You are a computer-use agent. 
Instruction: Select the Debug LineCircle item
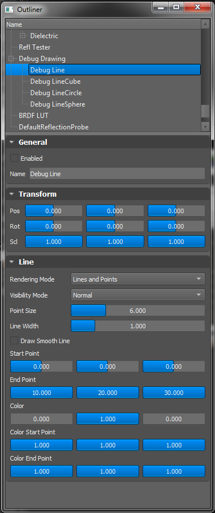pyautogui.click(x=56, y=93)
